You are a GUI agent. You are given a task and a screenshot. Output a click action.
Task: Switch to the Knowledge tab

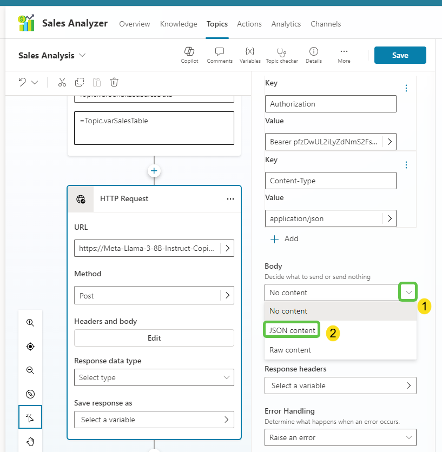179,24
